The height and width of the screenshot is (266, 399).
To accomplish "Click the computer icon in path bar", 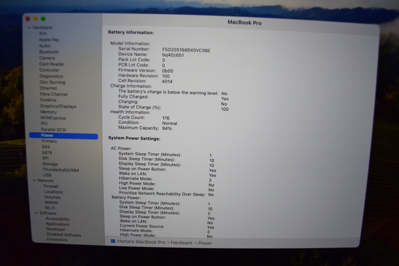I will (113, 241).
